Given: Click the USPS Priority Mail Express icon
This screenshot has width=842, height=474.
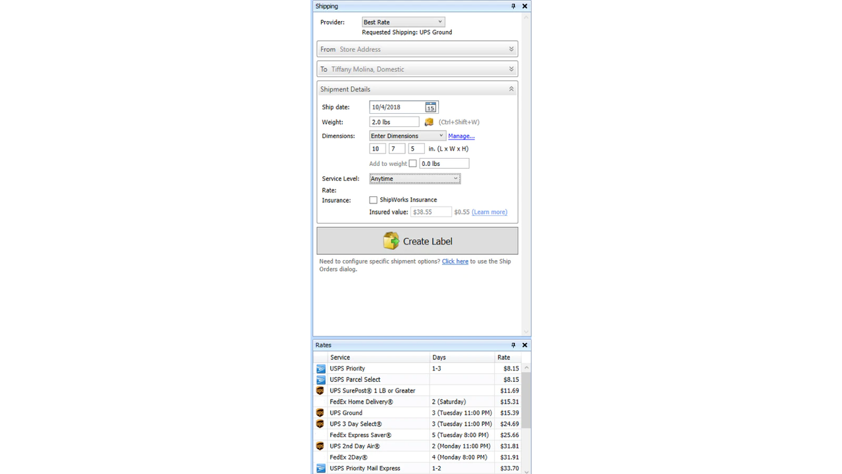Looking at the screenshot, I should pyautogui.click(x=320, y=467).
